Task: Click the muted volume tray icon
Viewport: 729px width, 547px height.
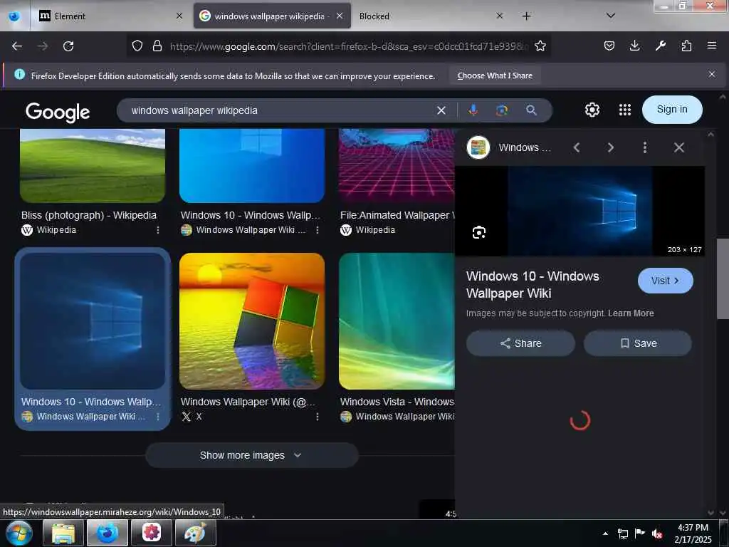Action: [x=657, y=533]
